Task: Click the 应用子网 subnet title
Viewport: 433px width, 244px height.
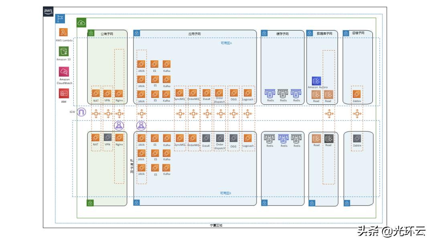Action: (194, 34)
